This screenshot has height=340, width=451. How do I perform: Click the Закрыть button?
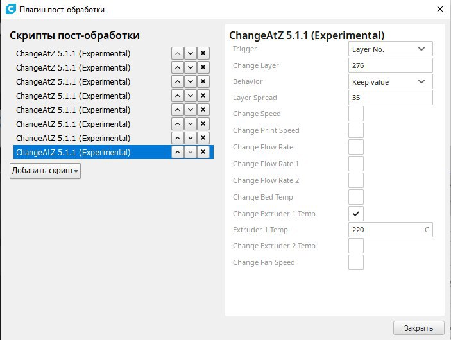pyautogui.click(x=418, y=328)
